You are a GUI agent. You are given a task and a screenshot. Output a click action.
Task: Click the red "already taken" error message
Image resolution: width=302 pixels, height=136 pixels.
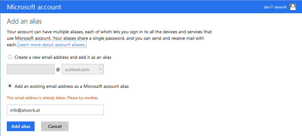(53, 98)
